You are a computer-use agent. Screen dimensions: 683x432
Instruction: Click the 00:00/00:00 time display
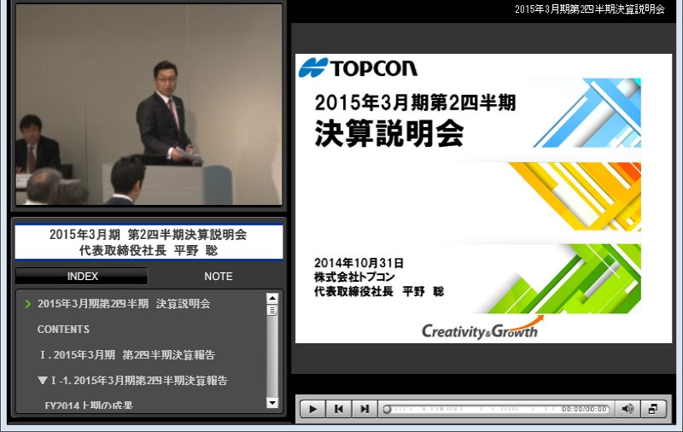[584, 409]
